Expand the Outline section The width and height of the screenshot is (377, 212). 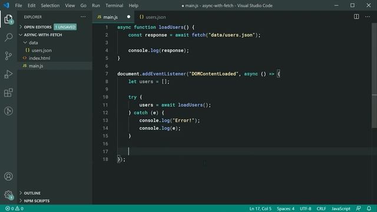tap(30, 193)
